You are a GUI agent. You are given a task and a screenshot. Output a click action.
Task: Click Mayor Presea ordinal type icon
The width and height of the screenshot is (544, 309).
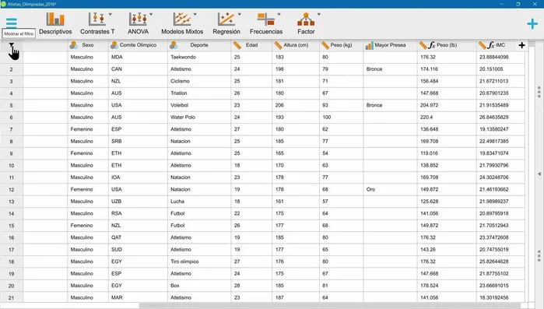coord(369,45)
